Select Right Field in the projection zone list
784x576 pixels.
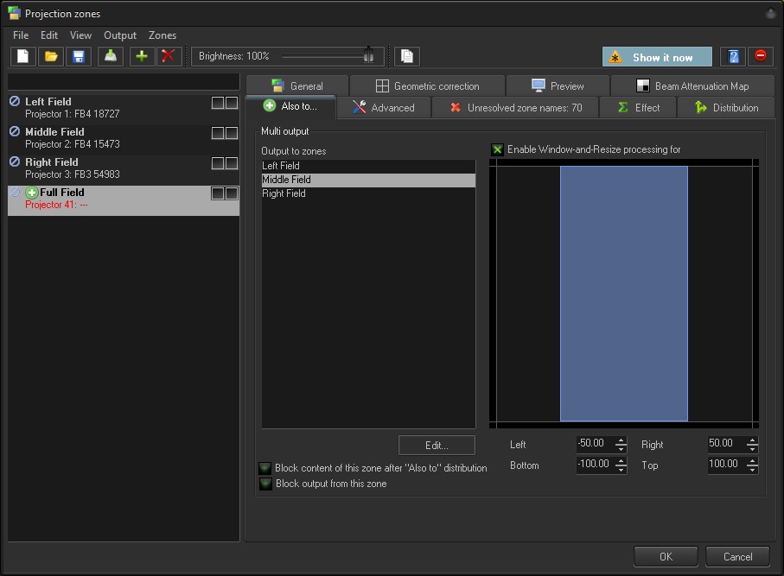click(x=123, y=168)
